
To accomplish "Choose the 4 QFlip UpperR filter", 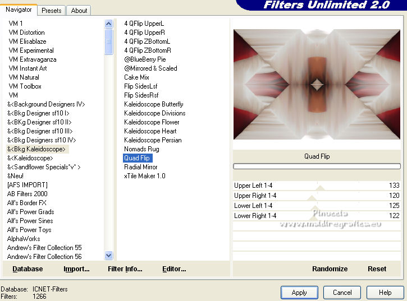I will (x=144, y=33).
